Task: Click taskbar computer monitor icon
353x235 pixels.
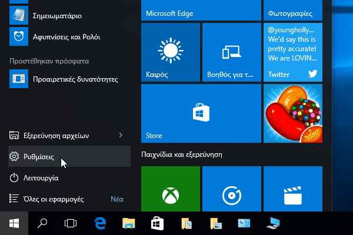Action: pos(273,223)
